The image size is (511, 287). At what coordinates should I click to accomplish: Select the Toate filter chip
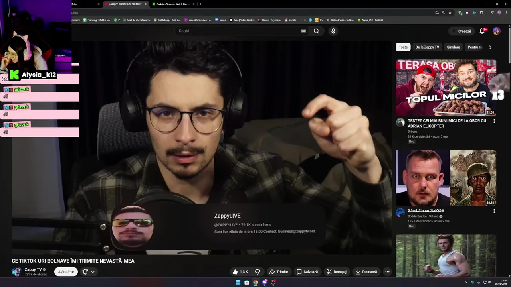click(x=403, y=47)
